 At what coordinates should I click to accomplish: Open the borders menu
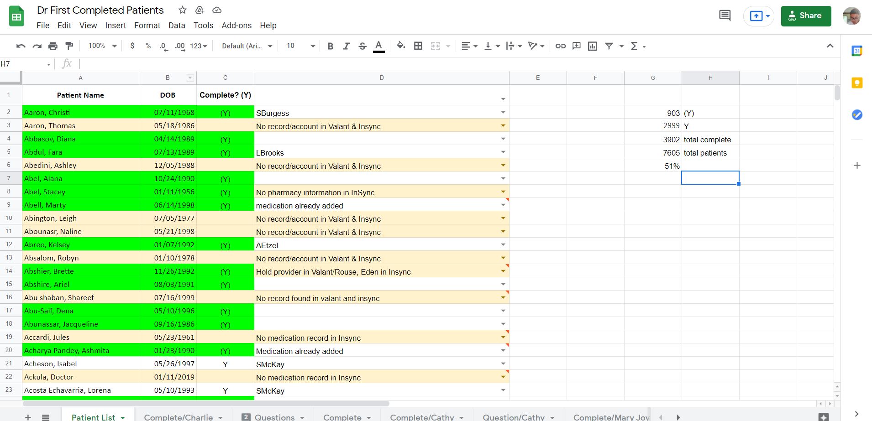[418, 46]
